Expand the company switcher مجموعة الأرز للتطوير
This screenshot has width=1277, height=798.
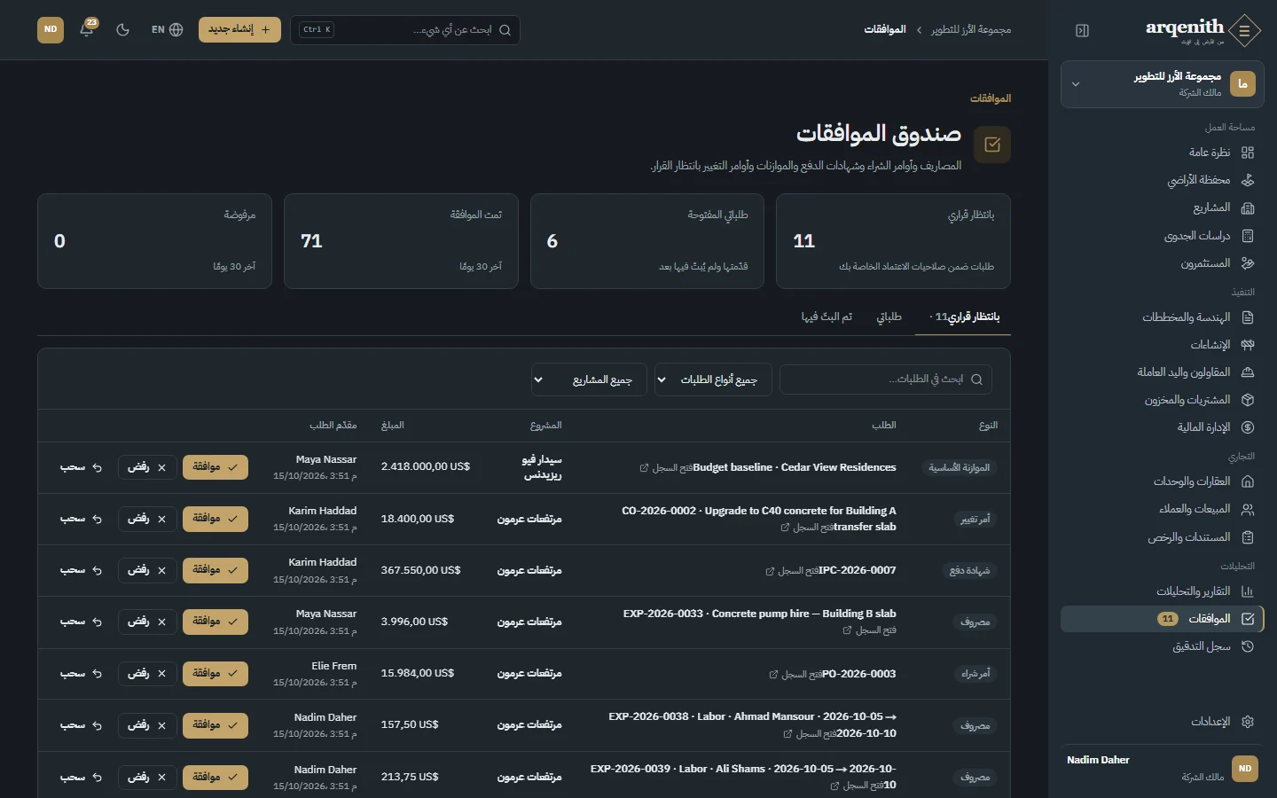tap(1162, 84)
